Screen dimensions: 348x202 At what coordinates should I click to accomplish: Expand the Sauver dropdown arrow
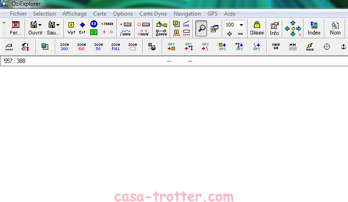click(x=58, y=25)
